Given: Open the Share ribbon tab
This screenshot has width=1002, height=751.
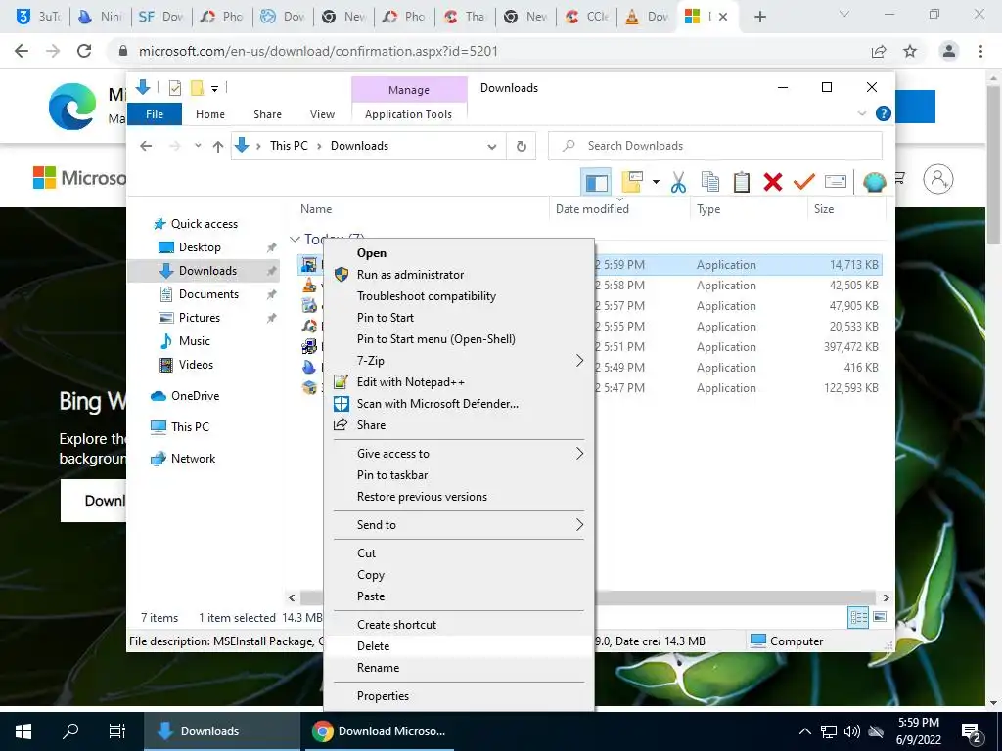Looking at the screenshot, I should click(267, 114).
